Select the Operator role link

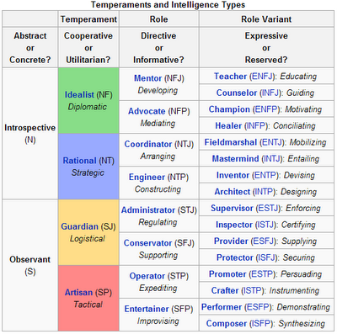[147, 276]
